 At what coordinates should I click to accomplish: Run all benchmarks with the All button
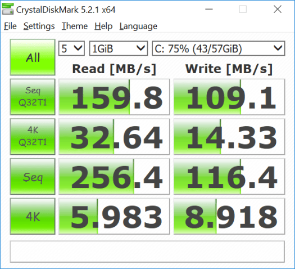33,57
